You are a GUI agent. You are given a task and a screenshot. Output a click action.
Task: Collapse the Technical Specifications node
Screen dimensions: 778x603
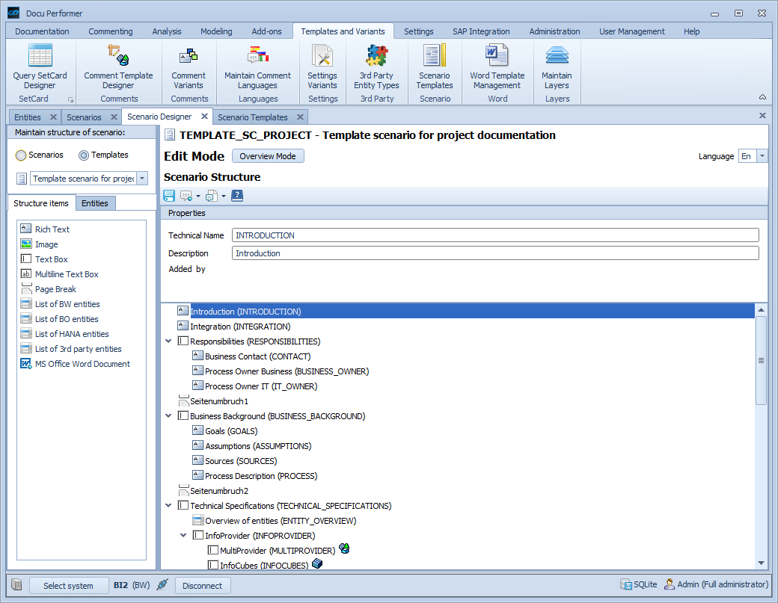tap(168, 506)
